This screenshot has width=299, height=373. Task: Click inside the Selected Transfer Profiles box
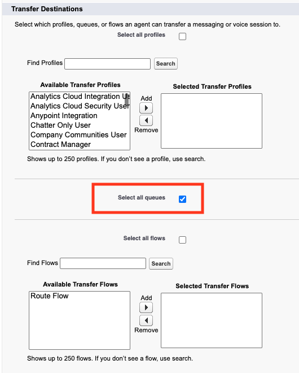(x=212, y=121)
